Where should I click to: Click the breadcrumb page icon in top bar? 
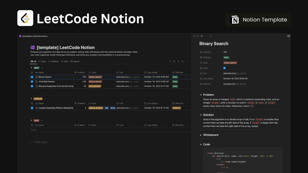coord(20,36)
